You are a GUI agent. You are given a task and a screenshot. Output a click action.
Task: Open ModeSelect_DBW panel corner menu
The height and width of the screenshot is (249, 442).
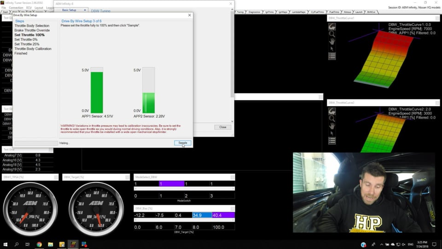pyautogui.click(x=232, y=177)
